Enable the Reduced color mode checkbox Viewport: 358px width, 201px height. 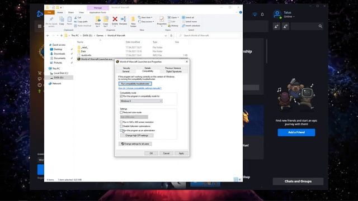click(121, 112)
